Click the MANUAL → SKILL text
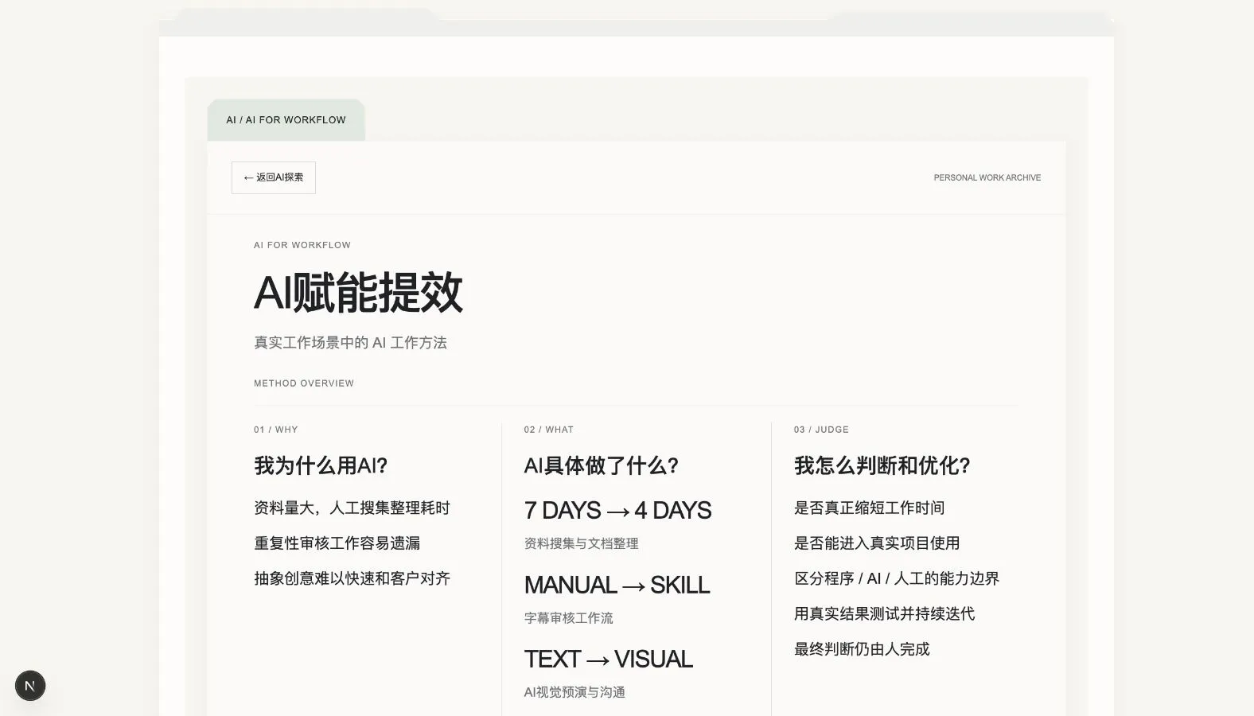The width and height of the screenshot is (1254, 716). click(x=617, y=585)
